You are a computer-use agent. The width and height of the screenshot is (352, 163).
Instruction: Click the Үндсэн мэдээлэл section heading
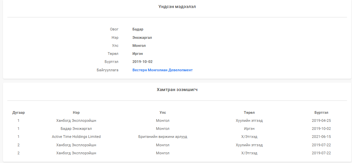tap(177, 7)
